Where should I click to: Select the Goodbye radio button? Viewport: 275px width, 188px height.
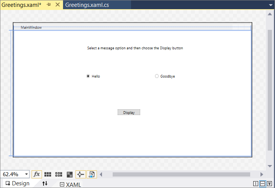[157, 76]
